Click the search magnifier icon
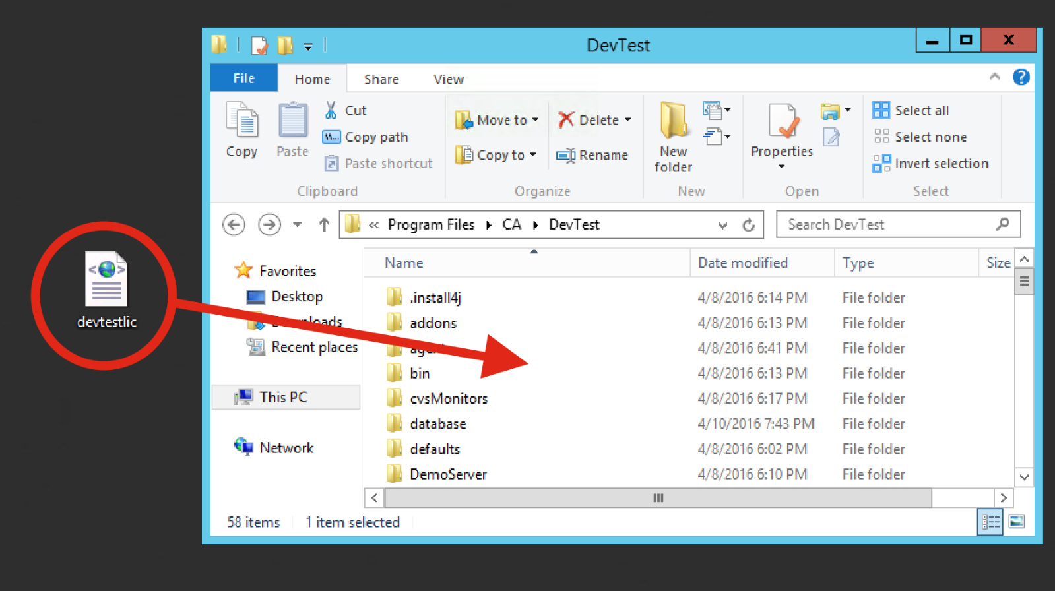This screenshot has height=591, width=1055. point(1003,224)
